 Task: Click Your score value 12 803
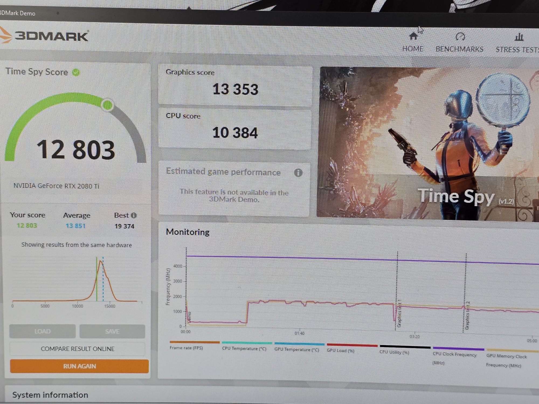[27, 225]
